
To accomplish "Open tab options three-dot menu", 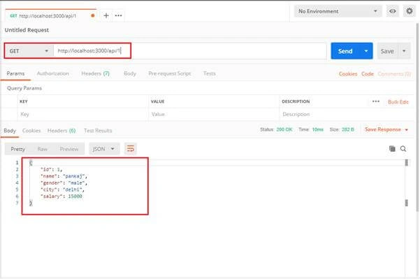I will point(118,15).
